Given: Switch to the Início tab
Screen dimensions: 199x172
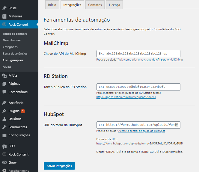Looking at the screenshot, I should point(52,5).
